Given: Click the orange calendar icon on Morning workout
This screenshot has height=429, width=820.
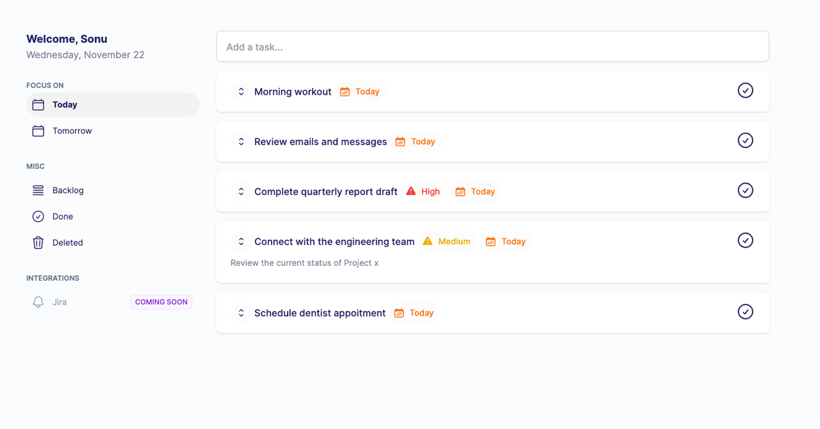Looking at the screenshot, I should point(344,92).
